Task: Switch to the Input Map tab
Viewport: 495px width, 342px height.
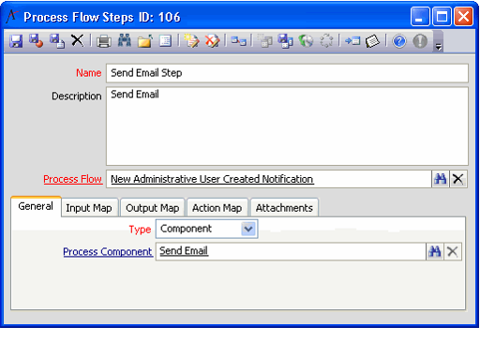Action: tap(89, 208)
